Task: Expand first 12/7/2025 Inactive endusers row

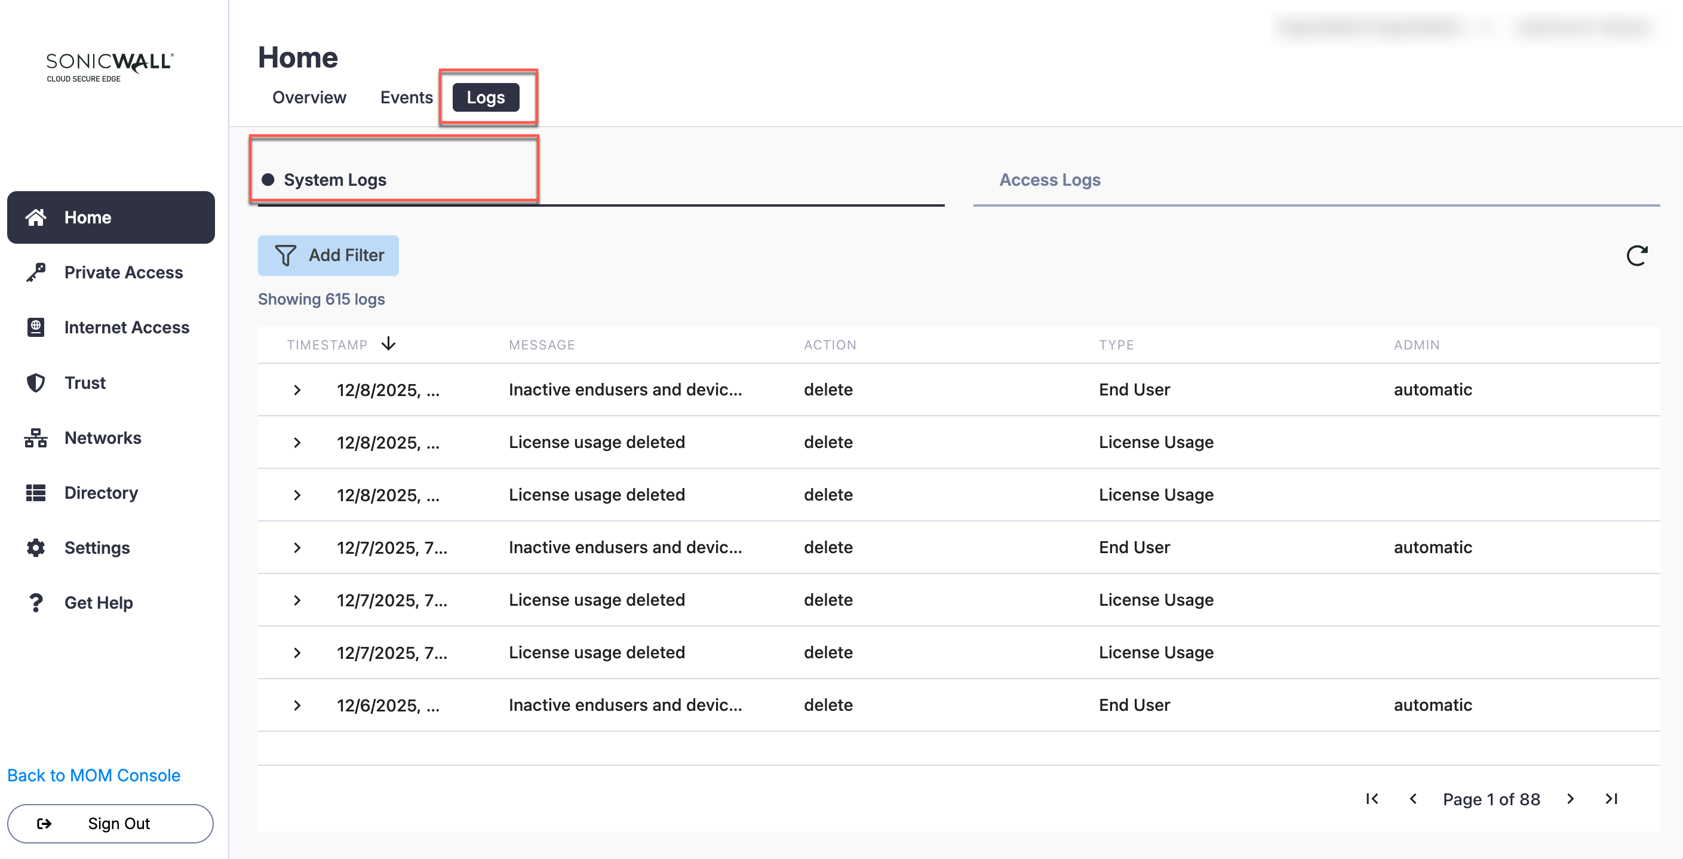Action: tap(297, 547)
